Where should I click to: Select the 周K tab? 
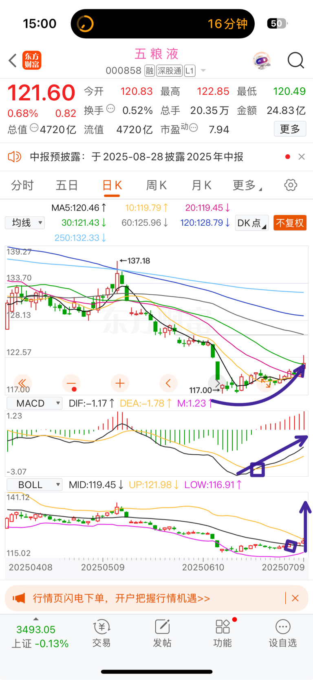[156, 185]
